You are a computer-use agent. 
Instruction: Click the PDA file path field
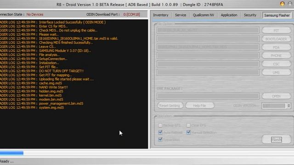point(208,47)
